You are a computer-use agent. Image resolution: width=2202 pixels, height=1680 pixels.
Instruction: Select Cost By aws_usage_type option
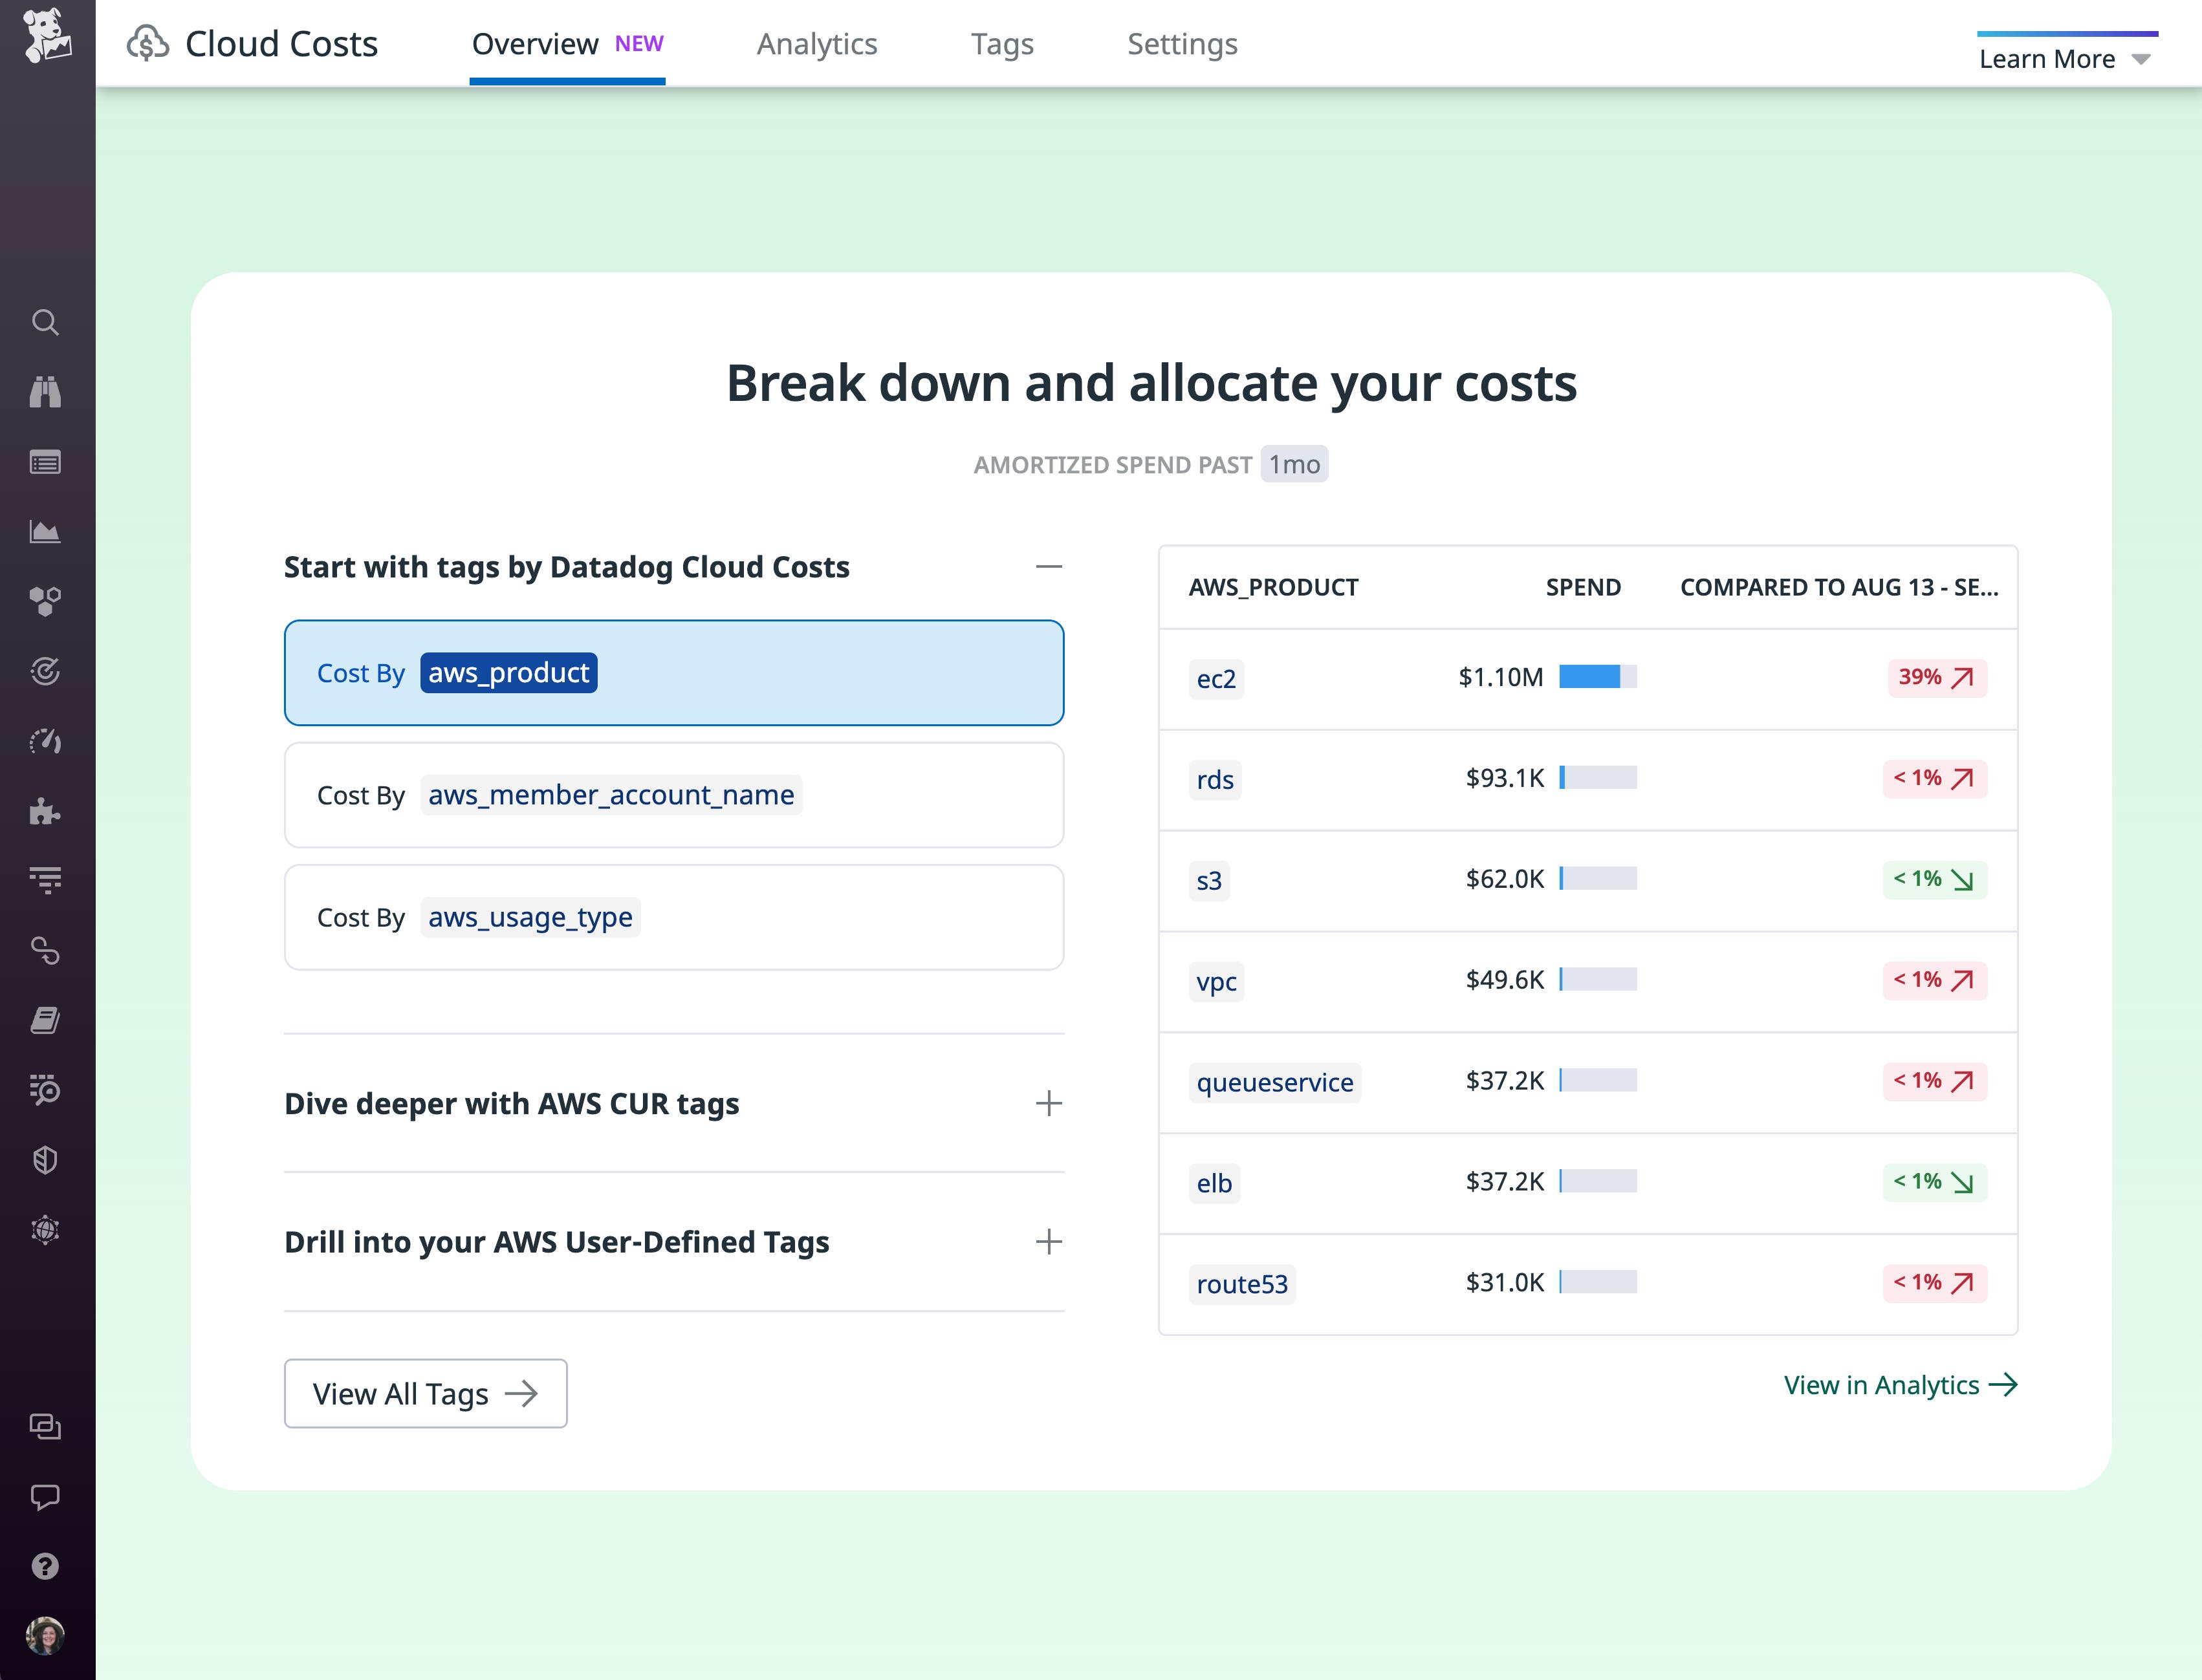(x=673, y=917)
